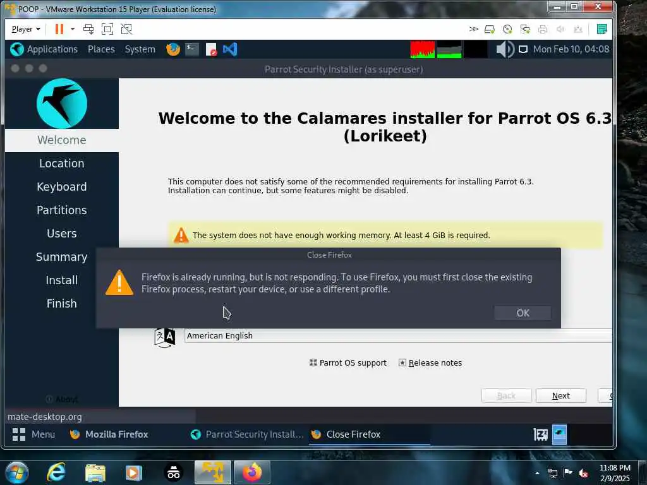Image resolution: width=647 pixels, height=485 pixels.
Task: Expand the power options arrow next to pause
Action: tap(73, 29)
